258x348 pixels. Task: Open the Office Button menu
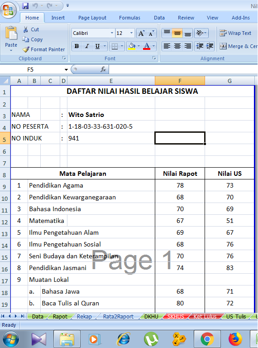click(9, 10)
